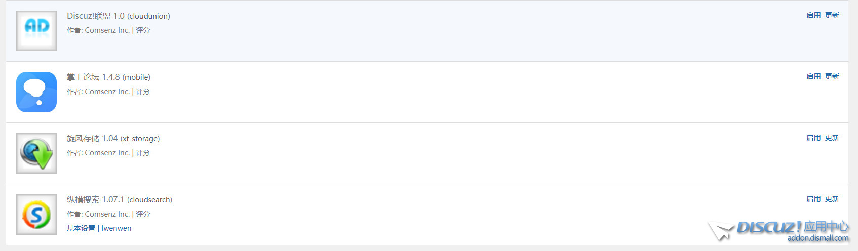Click 评分 under 纵横搜索
This screenshot has height=251, width=858.
tap(143, 214)
